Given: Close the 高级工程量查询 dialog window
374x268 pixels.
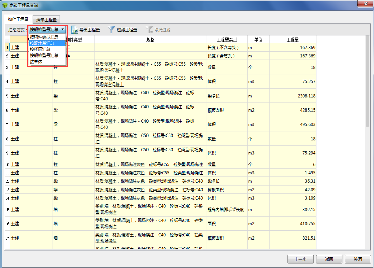Looking at the screenshot, I should pos(366,4).
